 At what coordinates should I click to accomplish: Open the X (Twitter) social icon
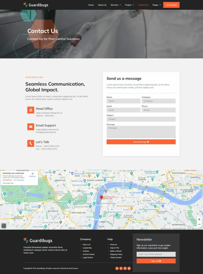click(121, 268)
